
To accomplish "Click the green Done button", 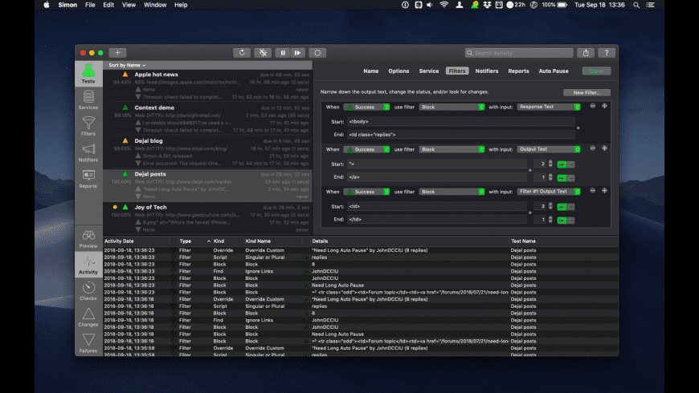I will [596, 71].
